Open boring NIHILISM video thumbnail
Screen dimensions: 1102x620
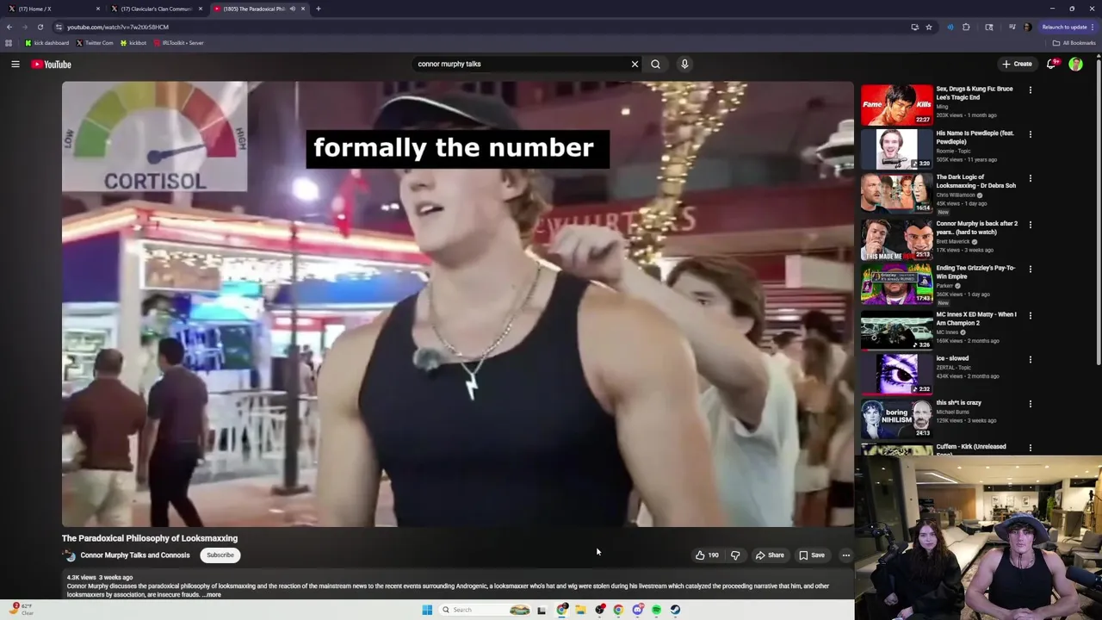(x=896, y=418)
